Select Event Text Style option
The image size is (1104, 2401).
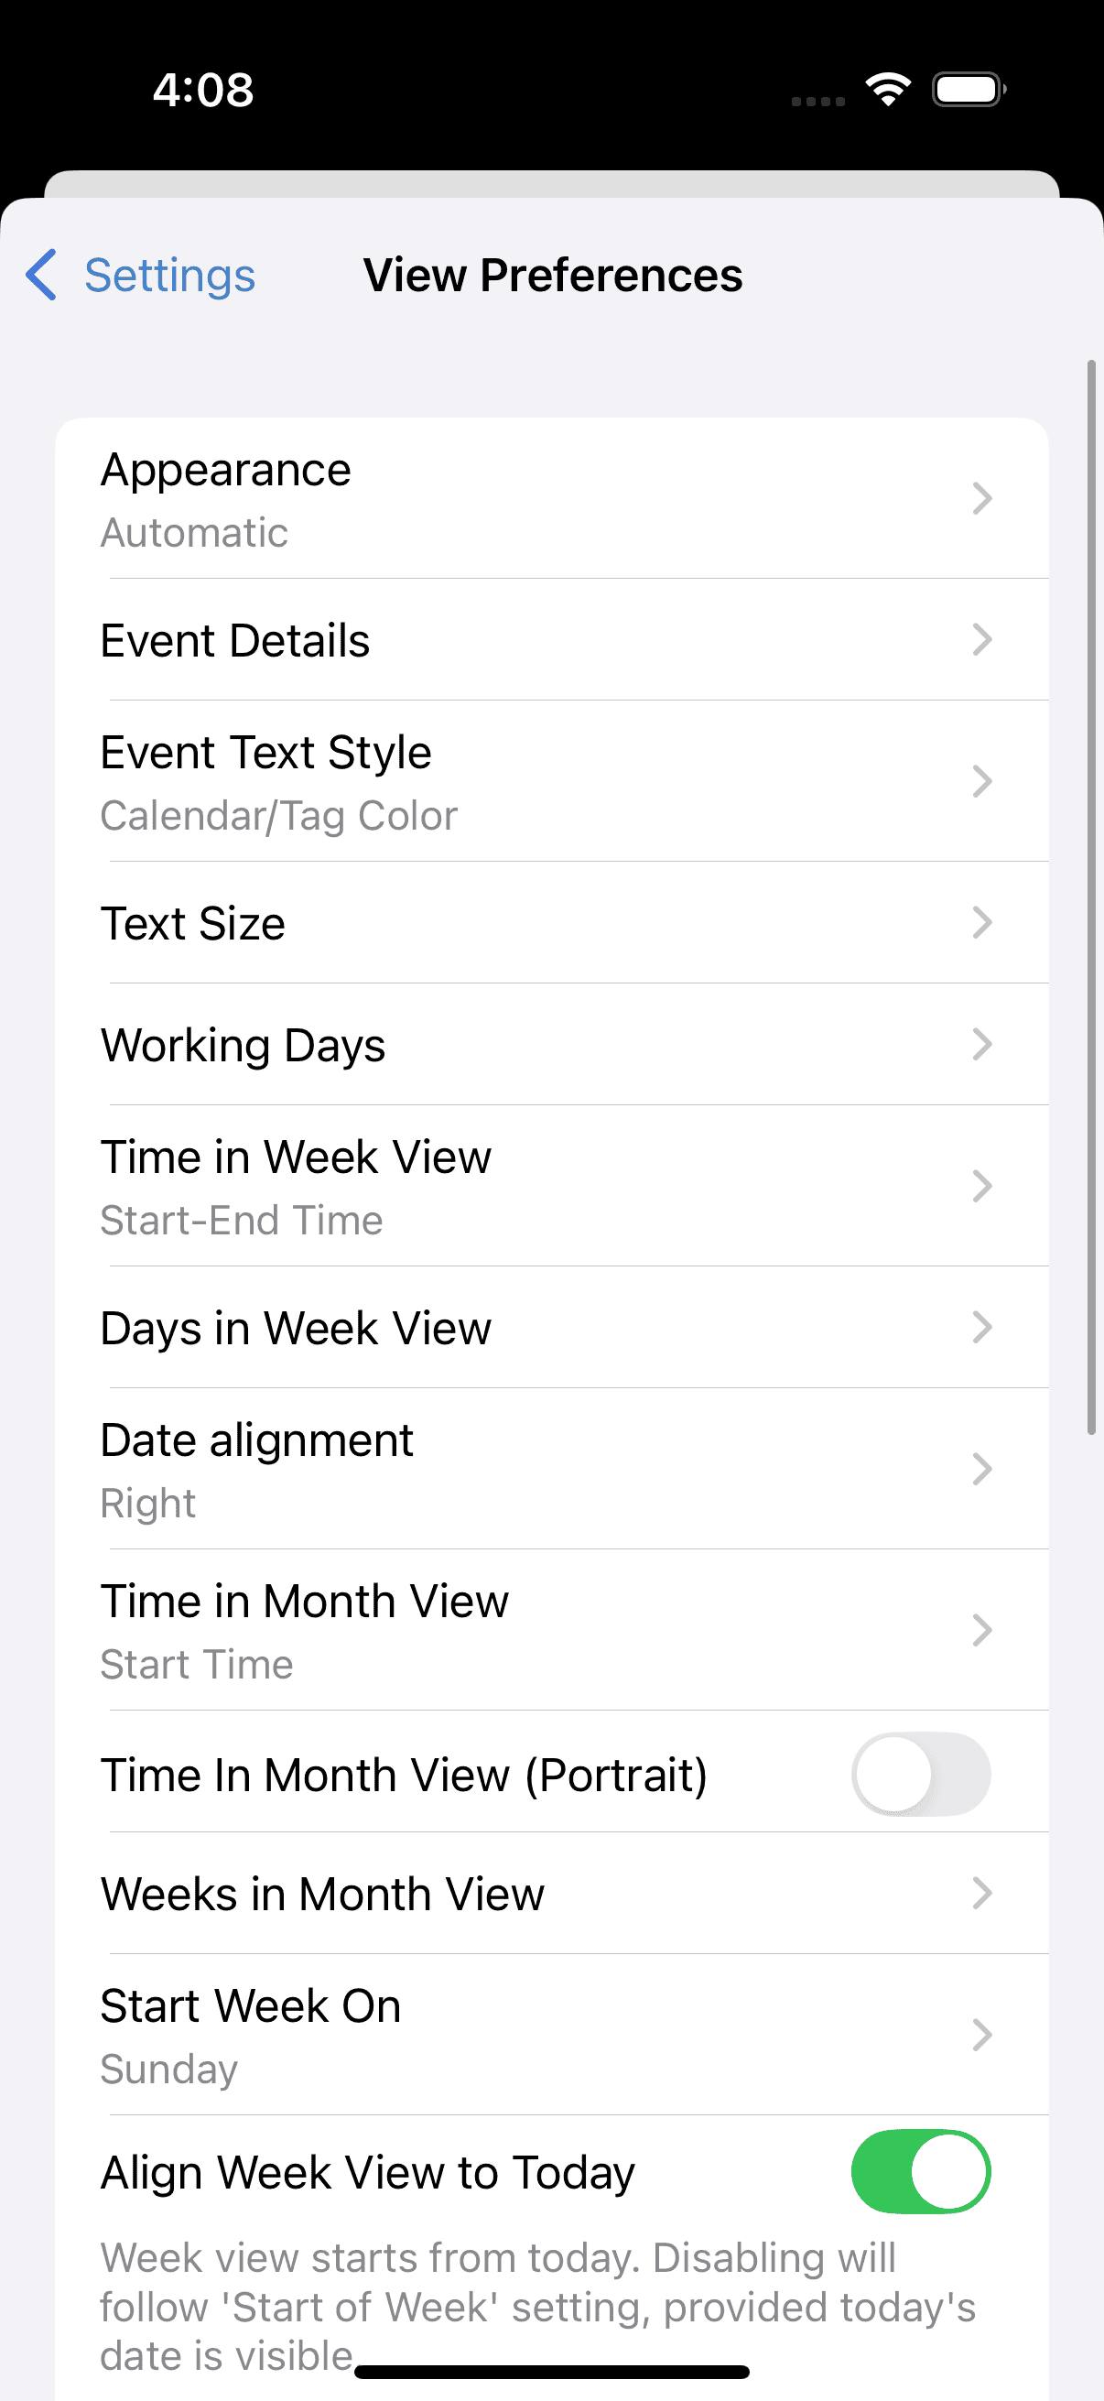[x=551, y=781]
